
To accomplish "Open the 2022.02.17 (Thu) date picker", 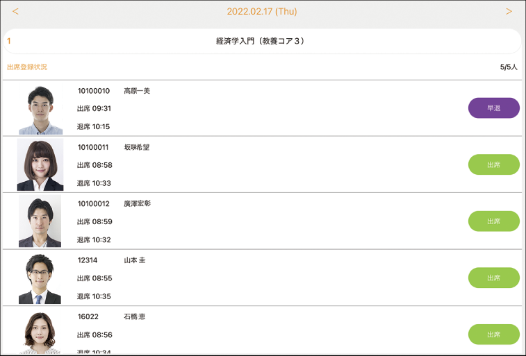I will pos(262,12).
